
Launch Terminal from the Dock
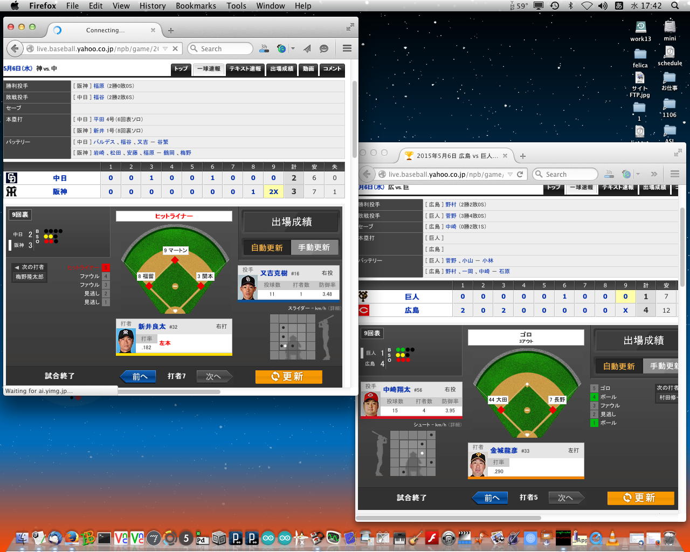[104, 538]
